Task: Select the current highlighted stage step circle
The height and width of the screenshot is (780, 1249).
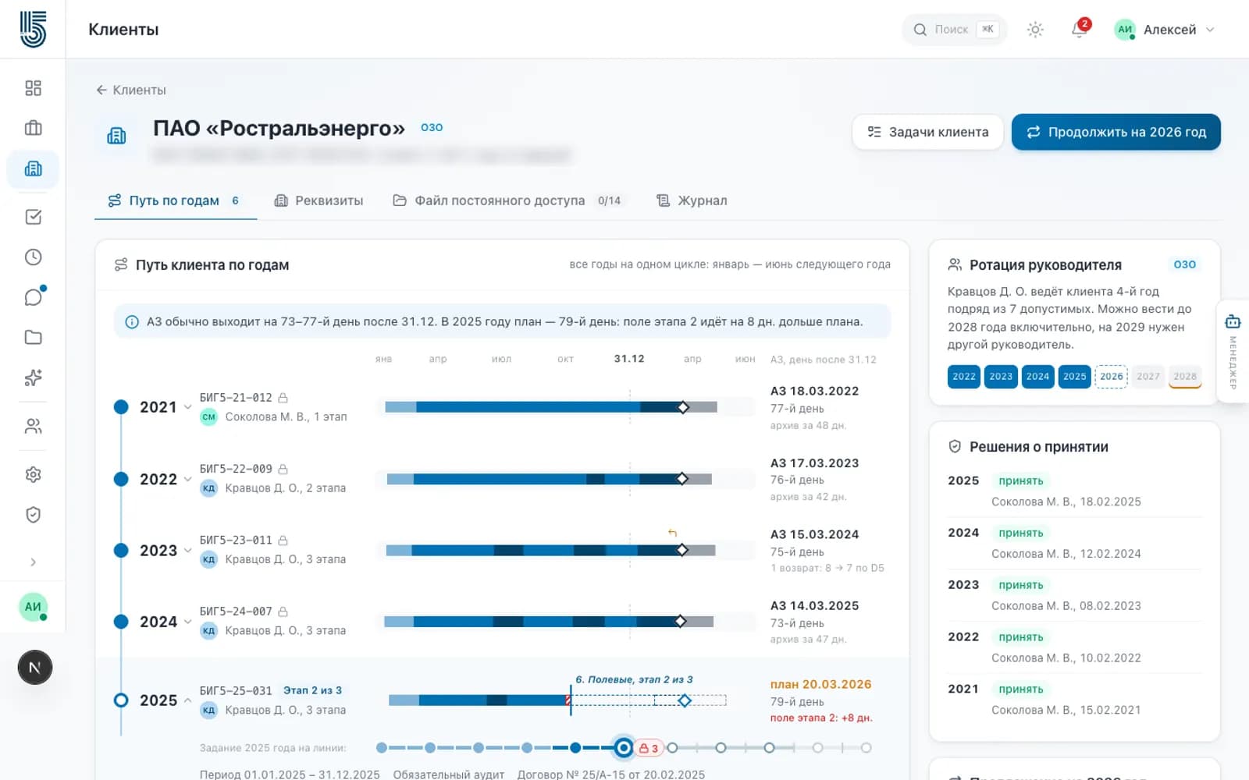Action: 624,748
